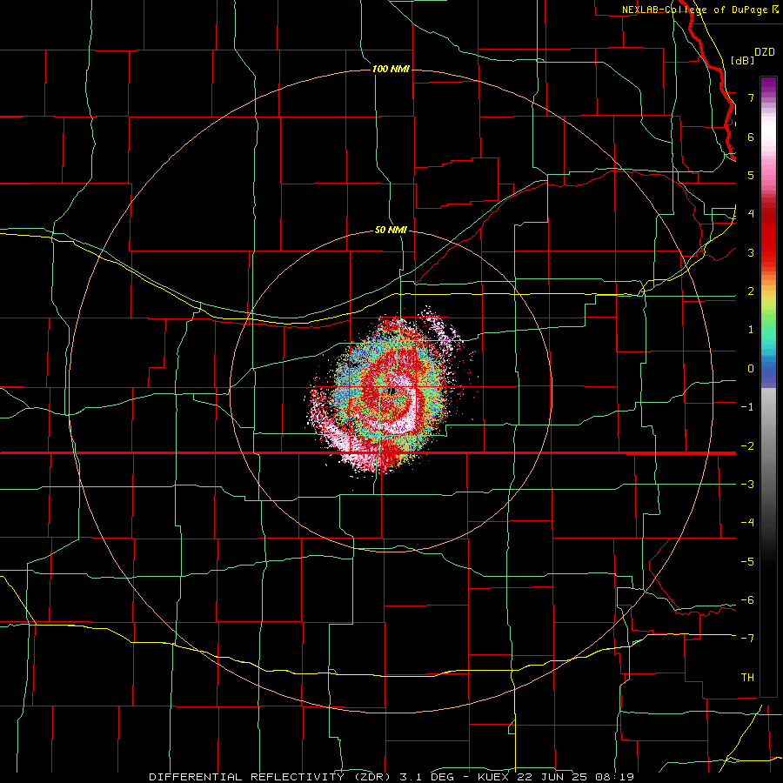Image resolution: width=783 pixels, height=783 pixels.
Task: Click the -6 dB value on color scale
Action: [747, 599]
